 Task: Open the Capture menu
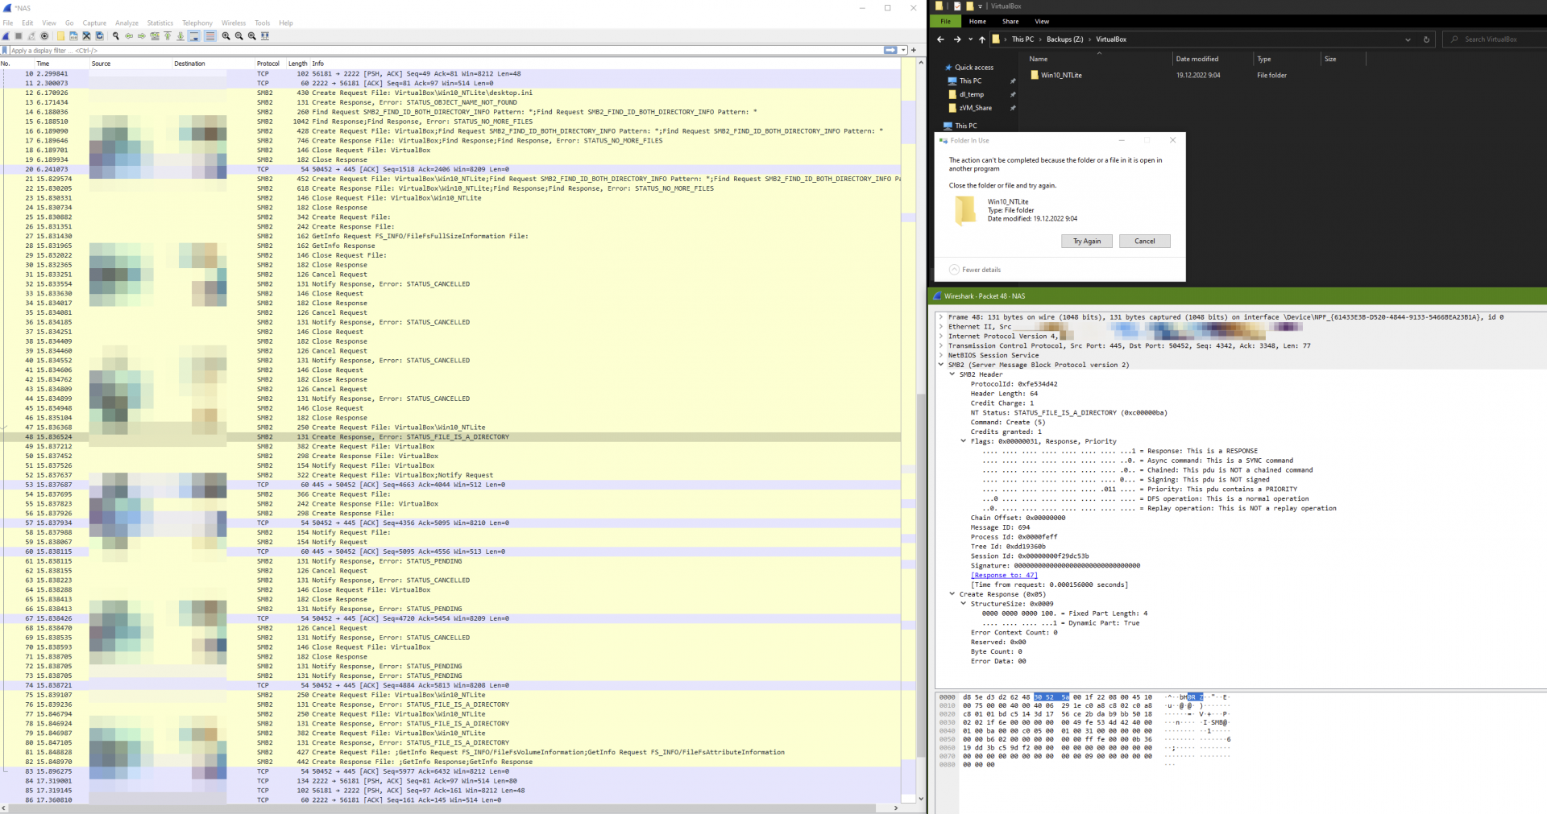point(94,23)
